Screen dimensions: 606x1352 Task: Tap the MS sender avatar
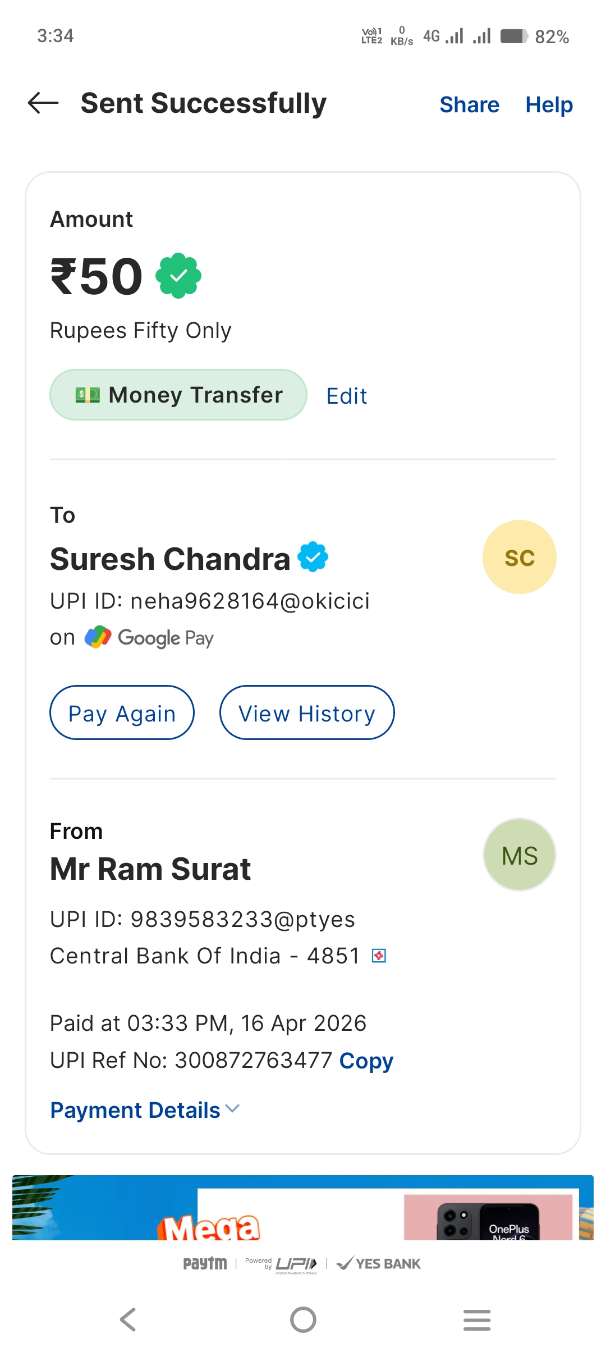pos(519,855)
